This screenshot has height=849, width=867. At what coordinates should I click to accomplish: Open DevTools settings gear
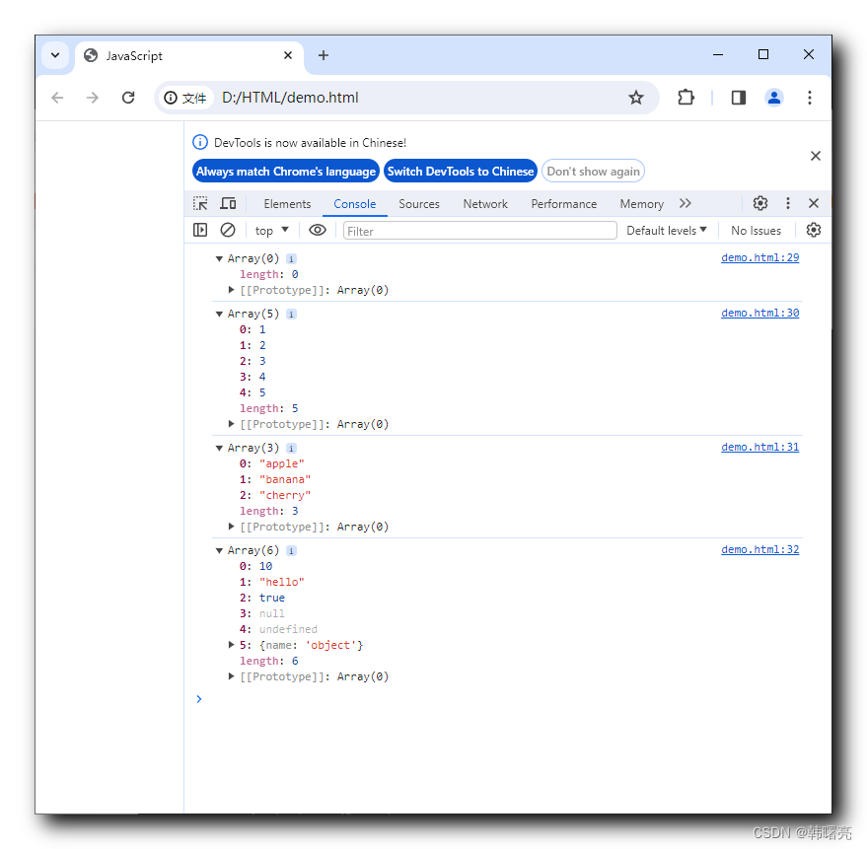(760, 203)
